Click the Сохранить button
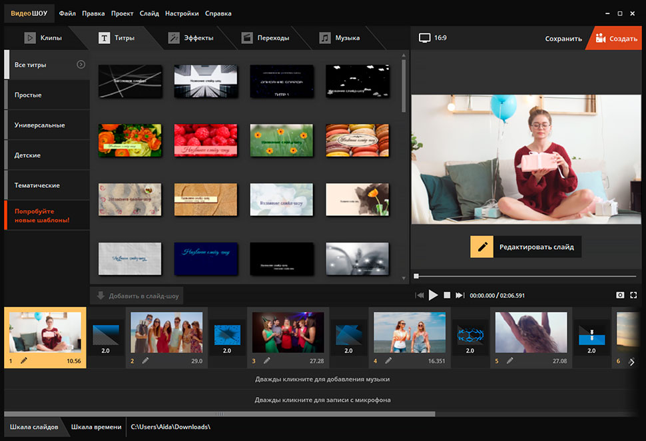The image size is (646, 441). click(x=563, y=39)
